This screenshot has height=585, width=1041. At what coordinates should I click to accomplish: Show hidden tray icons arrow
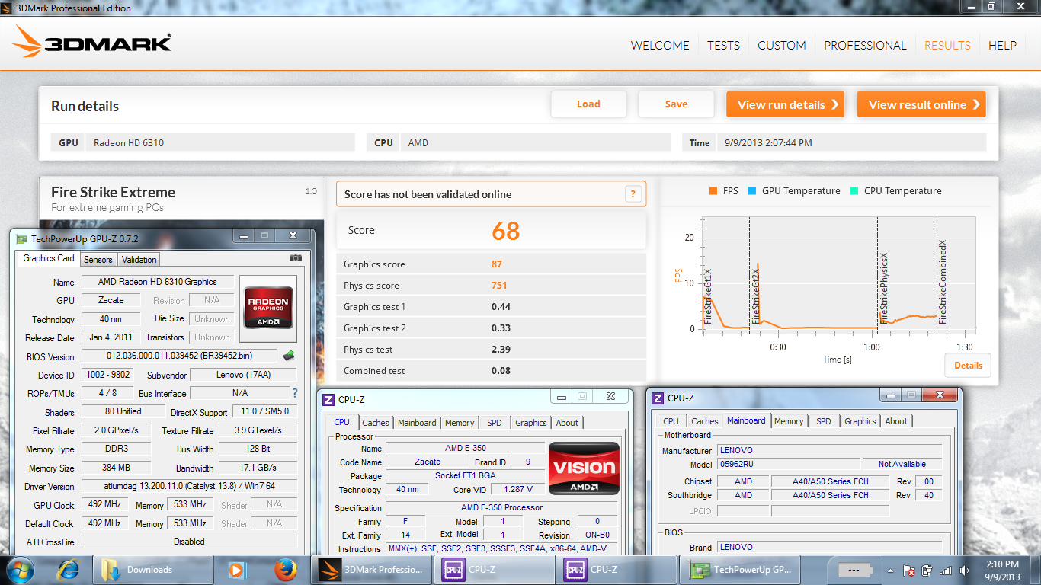pyautogui.click(x=890, y=570)
